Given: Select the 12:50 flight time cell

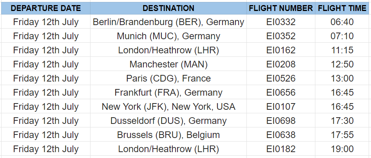Looking at the screenshot, I should point(342,64).
